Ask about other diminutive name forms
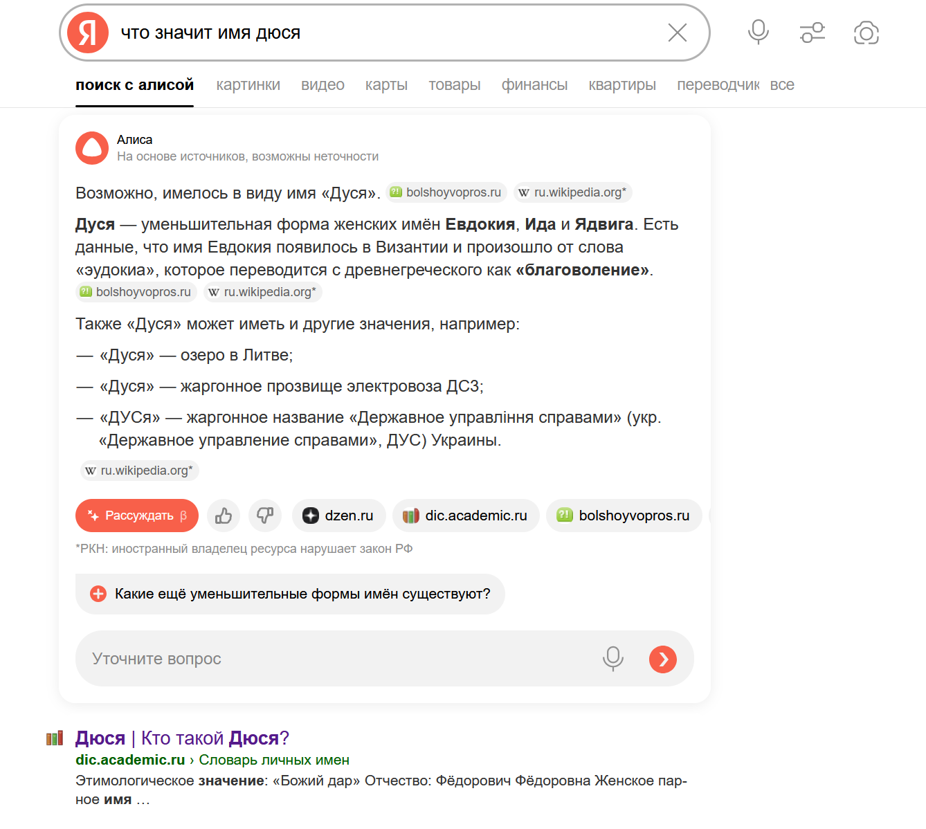926x829 pixels. pyautogui.click(x=290, y=594)
